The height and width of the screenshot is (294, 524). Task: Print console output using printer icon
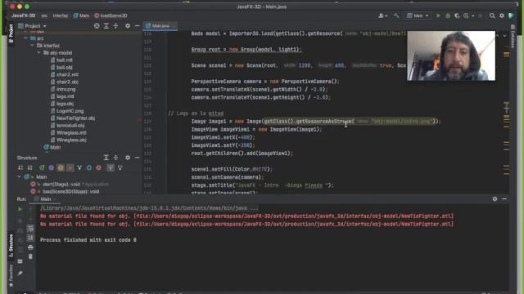tap(30, 247)
